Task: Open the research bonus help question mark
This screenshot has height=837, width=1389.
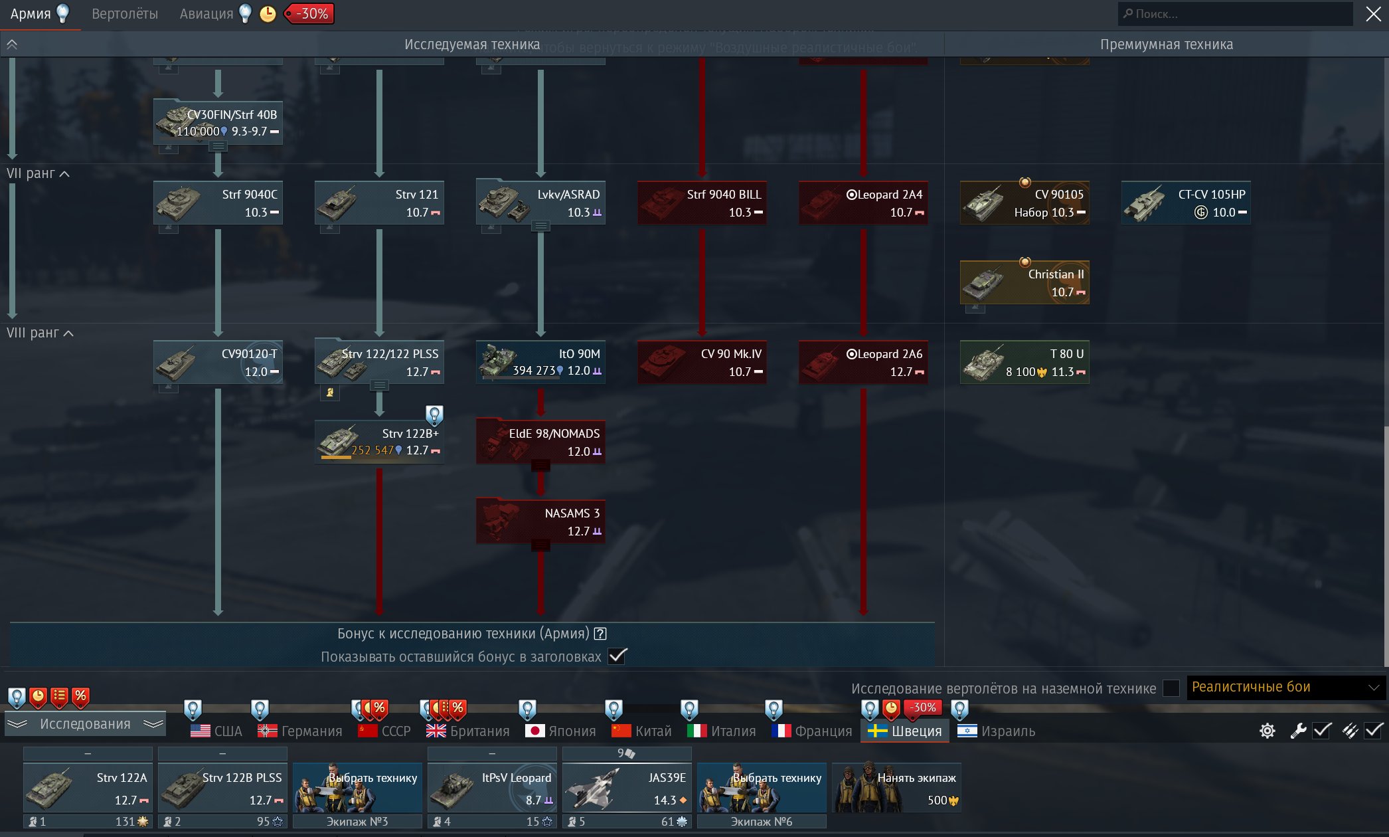Action: pos(600,634)
